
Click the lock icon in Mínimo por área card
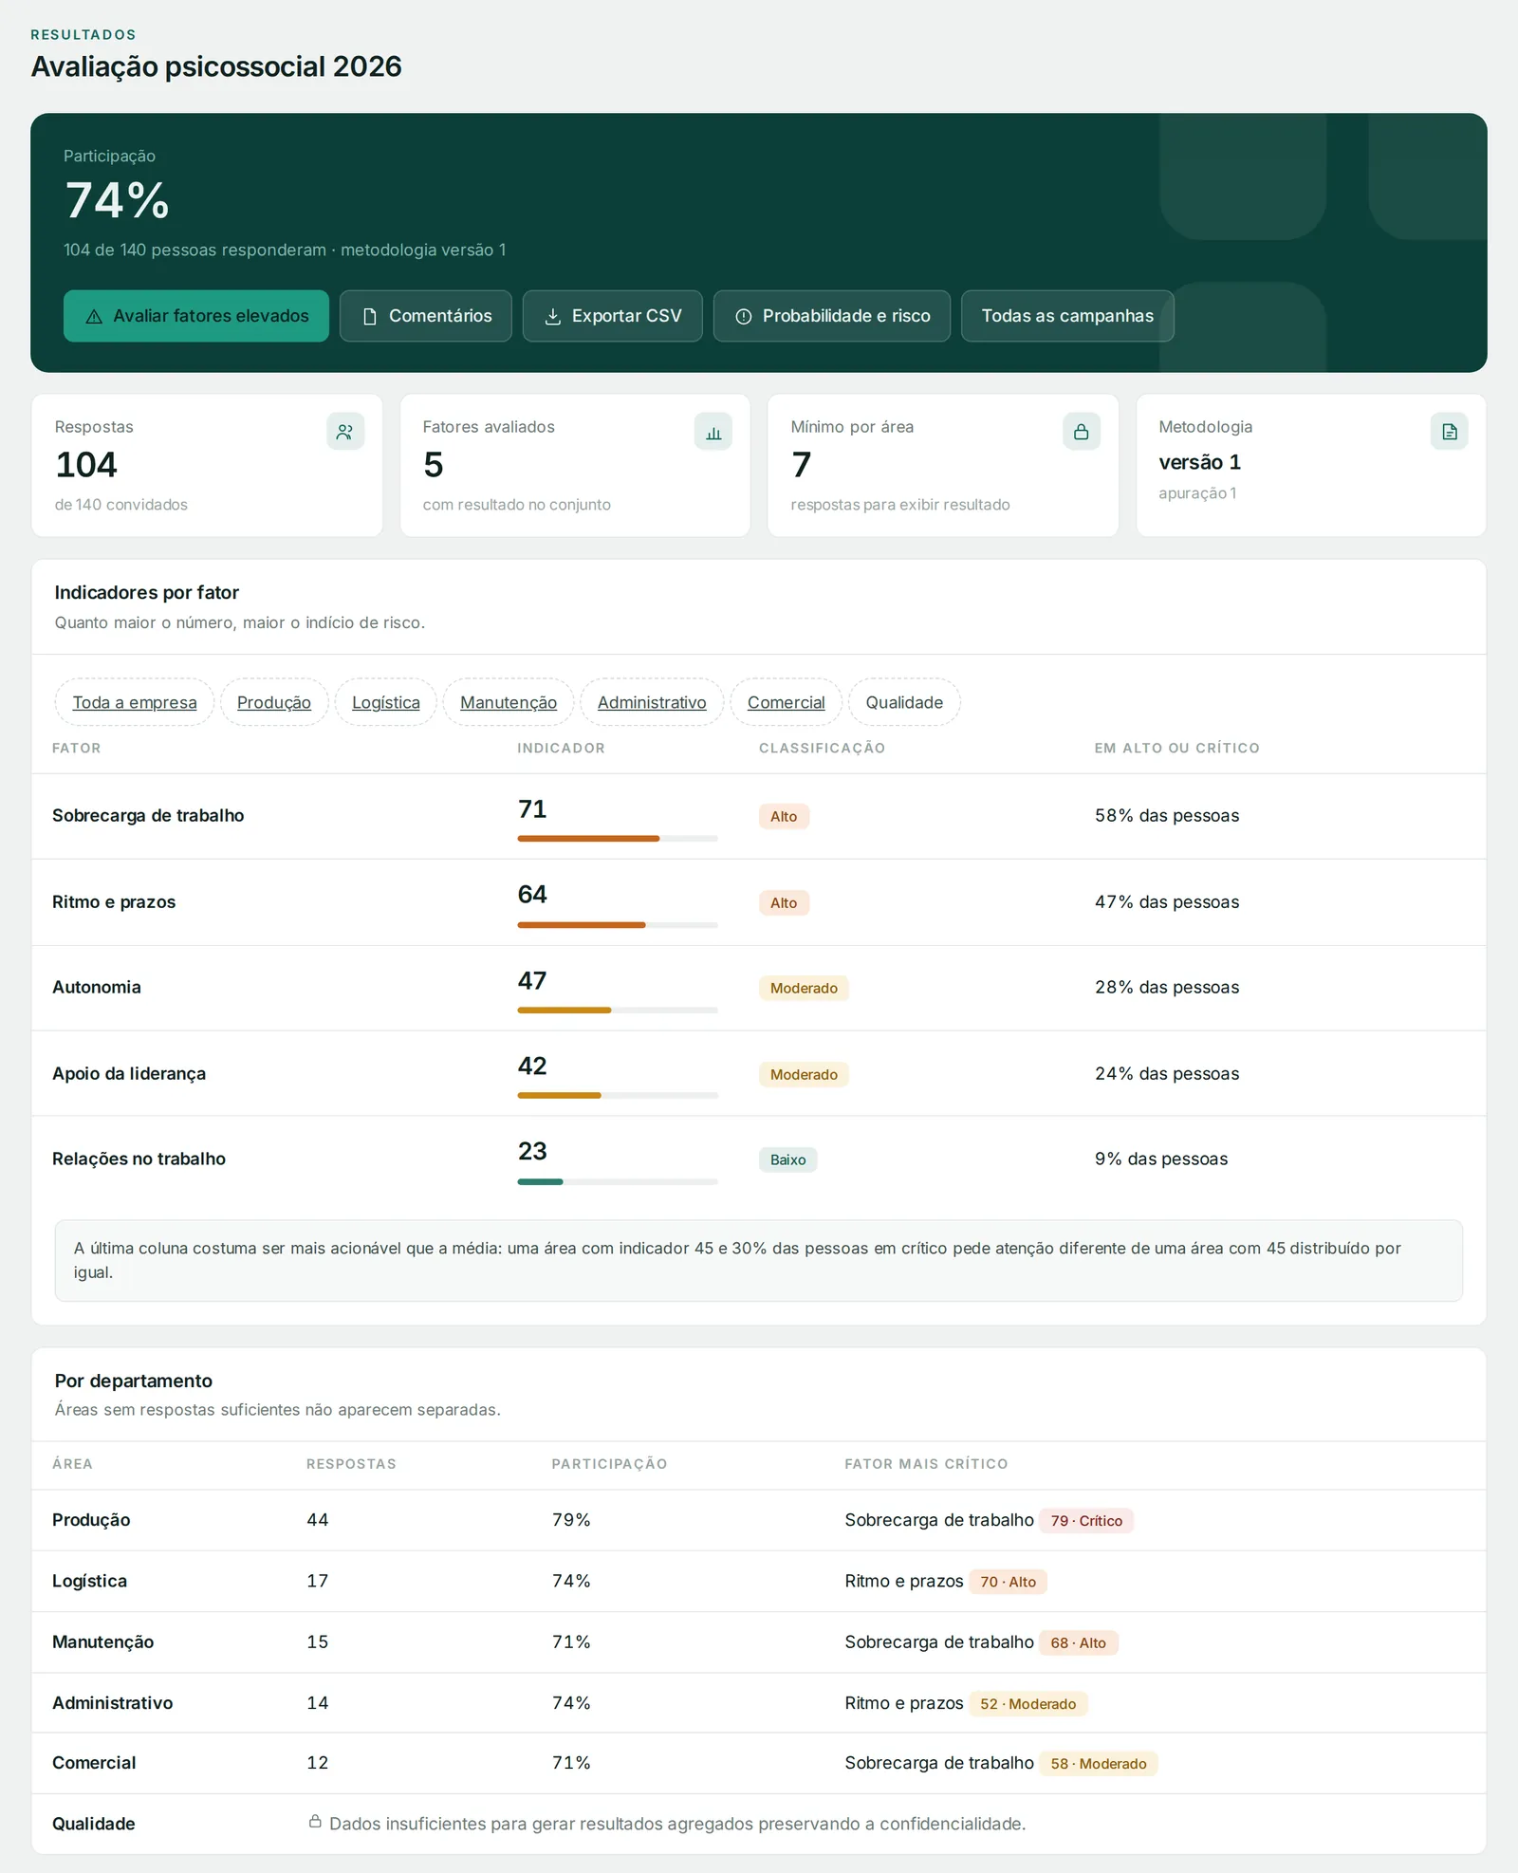coord(1082,432)
